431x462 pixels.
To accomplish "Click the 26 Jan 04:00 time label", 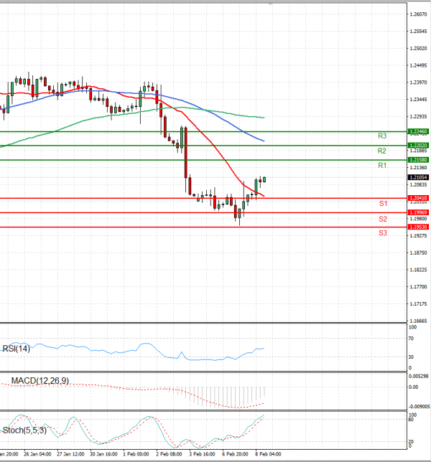I will pos(37,454).
